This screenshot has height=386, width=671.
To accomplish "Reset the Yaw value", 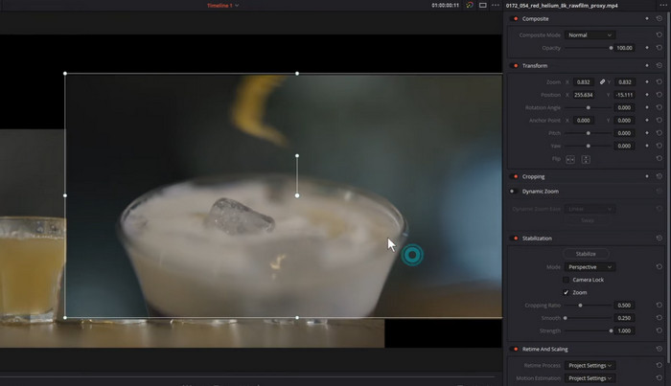I will pos(659,146).
